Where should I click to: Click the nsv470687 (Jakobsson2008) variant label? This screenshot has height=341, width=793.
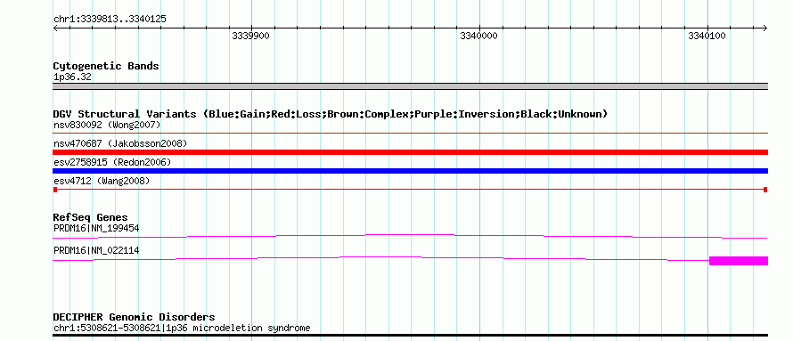pyautogui.click(x=120, y=143)
